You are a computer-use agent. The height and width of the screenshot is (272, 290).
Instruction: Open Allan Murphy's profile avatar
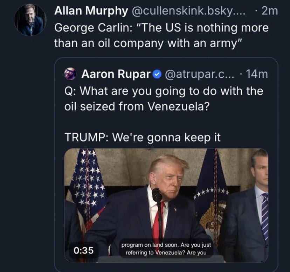pos(29,20)
